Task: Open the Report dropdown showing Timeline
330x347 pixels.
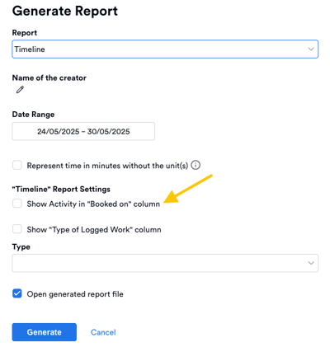Action: point(165,49)
